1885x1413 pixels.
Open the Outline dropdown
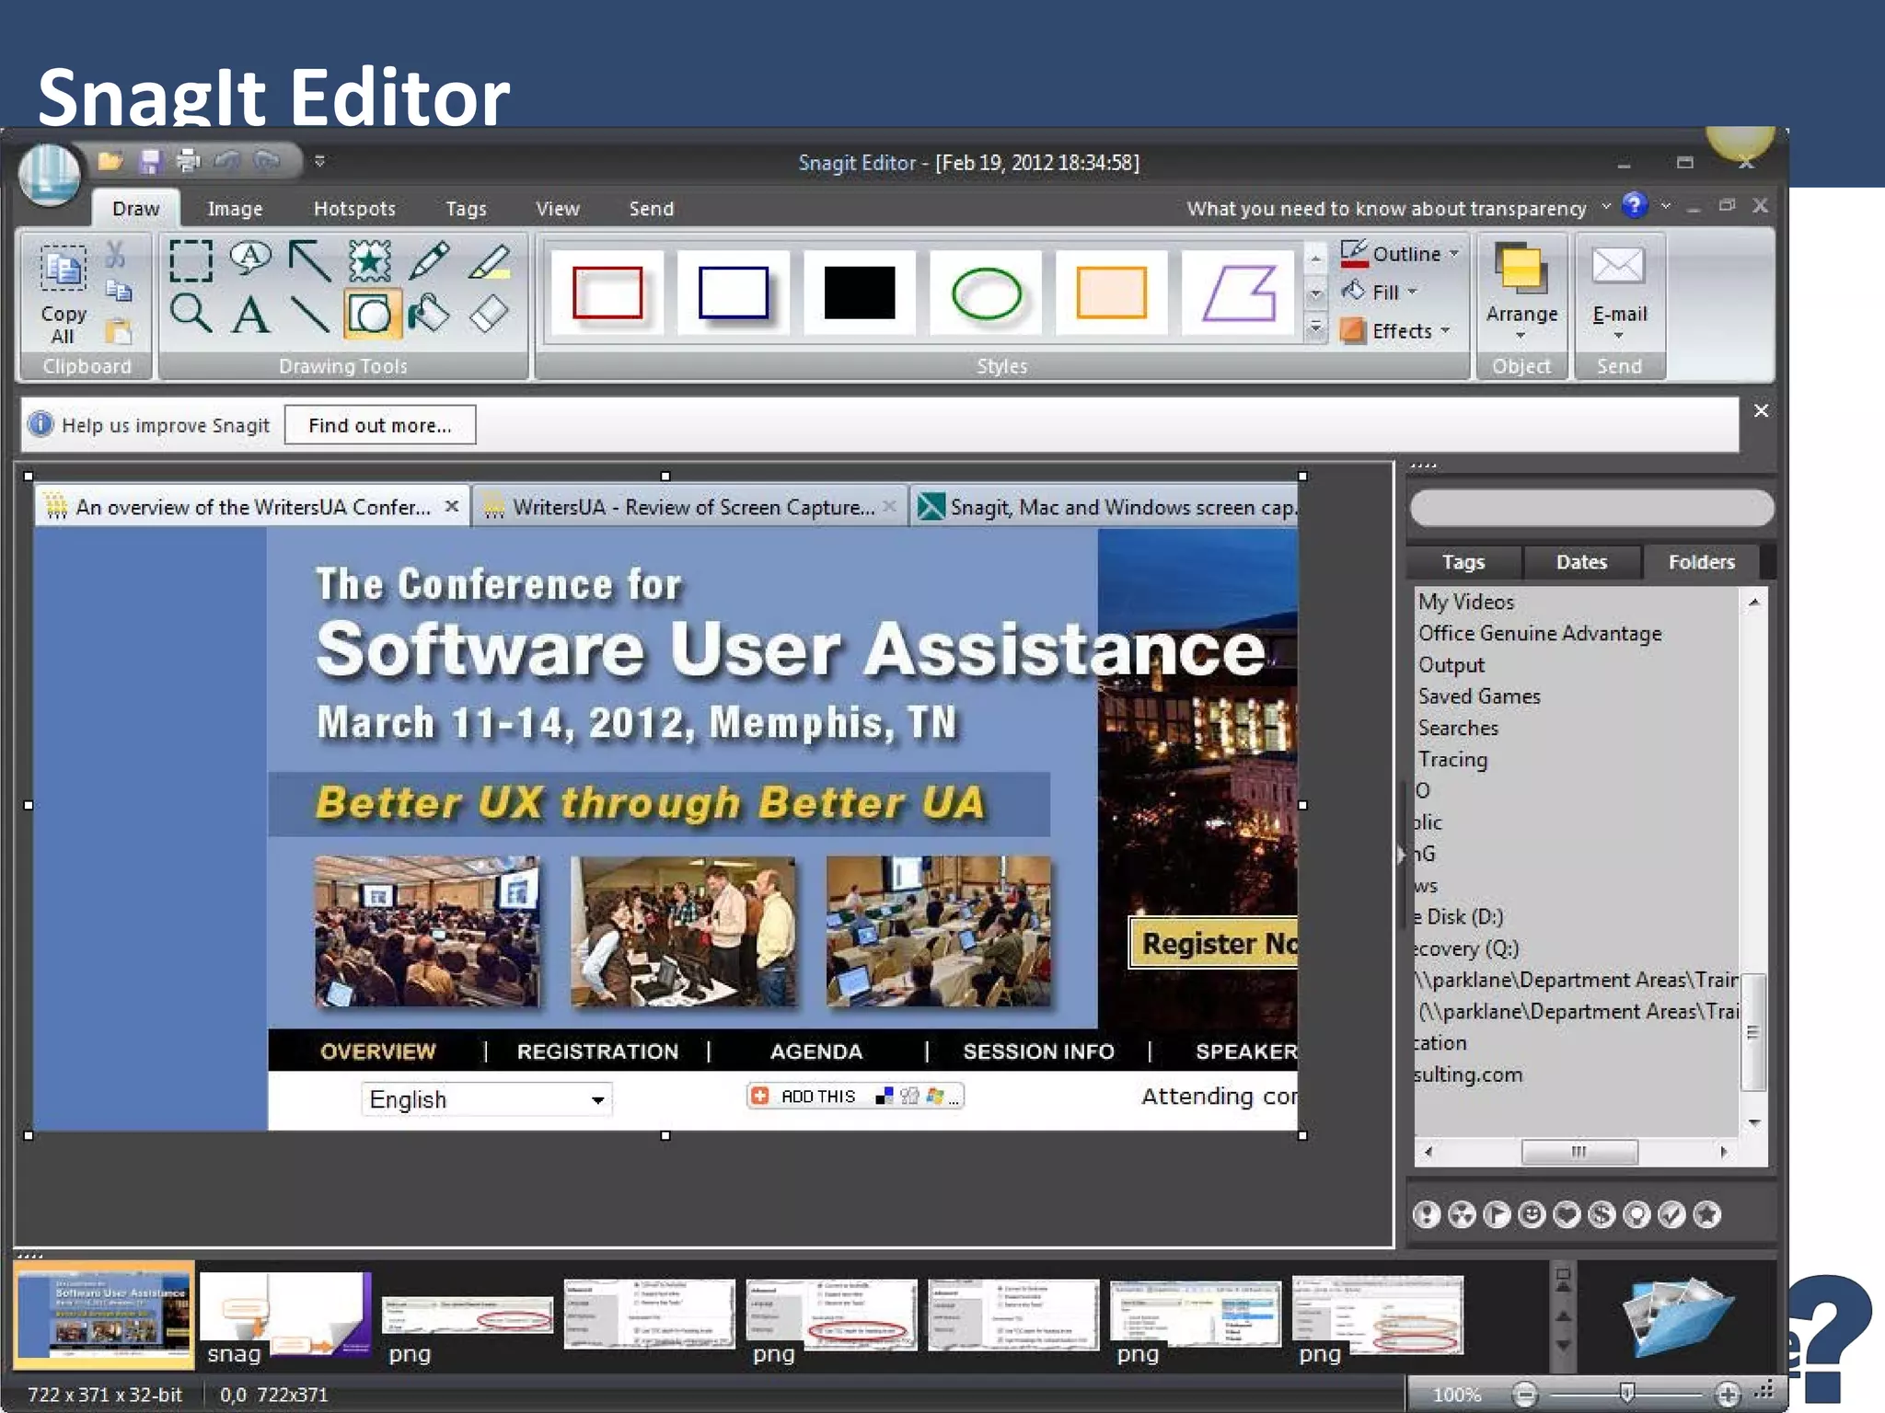pyautogui.click(x=1401, y=253)
